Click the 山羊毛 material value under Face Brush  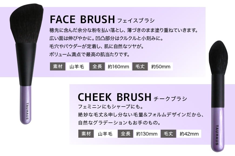(77, 66)
